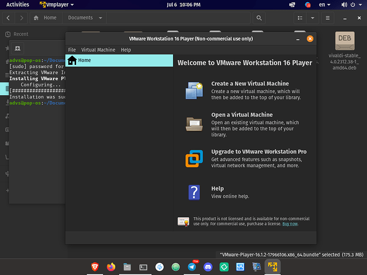367x275 pixels.
Task: Click the Buy now link
Action: click(290, 224)
